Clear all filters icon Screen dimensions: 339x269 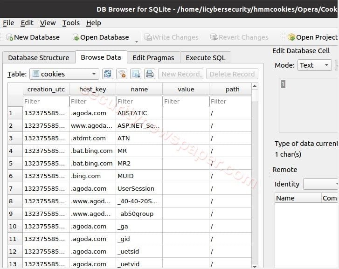click(122, 74)
